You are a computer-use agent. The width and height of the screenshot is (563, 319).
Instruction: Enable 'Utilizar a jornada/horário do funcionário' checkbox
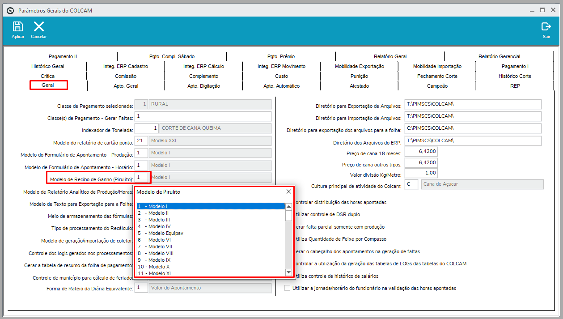pos(287,288)
